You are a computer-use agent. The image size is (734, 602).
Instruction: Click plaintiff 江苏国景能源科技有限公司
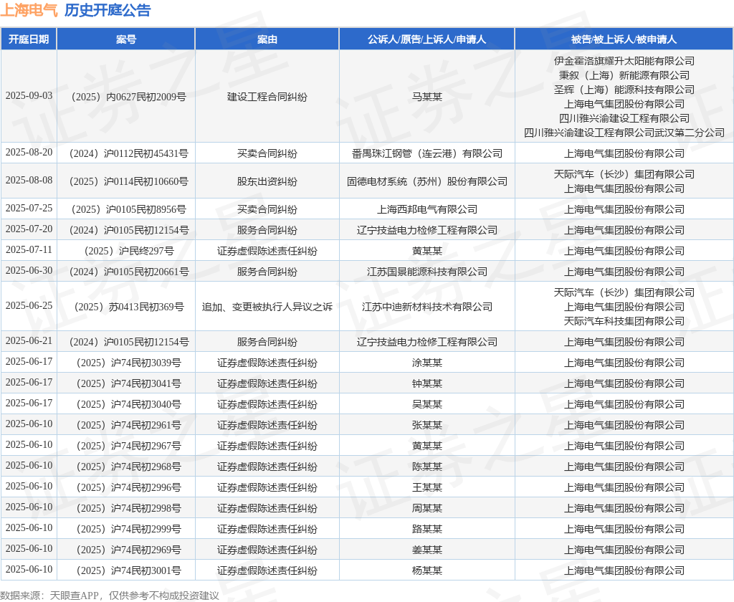tap(426, 272)
